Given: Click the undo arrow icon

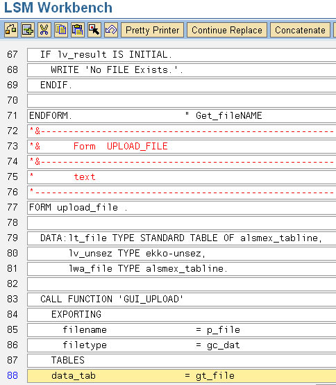Looking at the screenshot, I should pos(111,30).
